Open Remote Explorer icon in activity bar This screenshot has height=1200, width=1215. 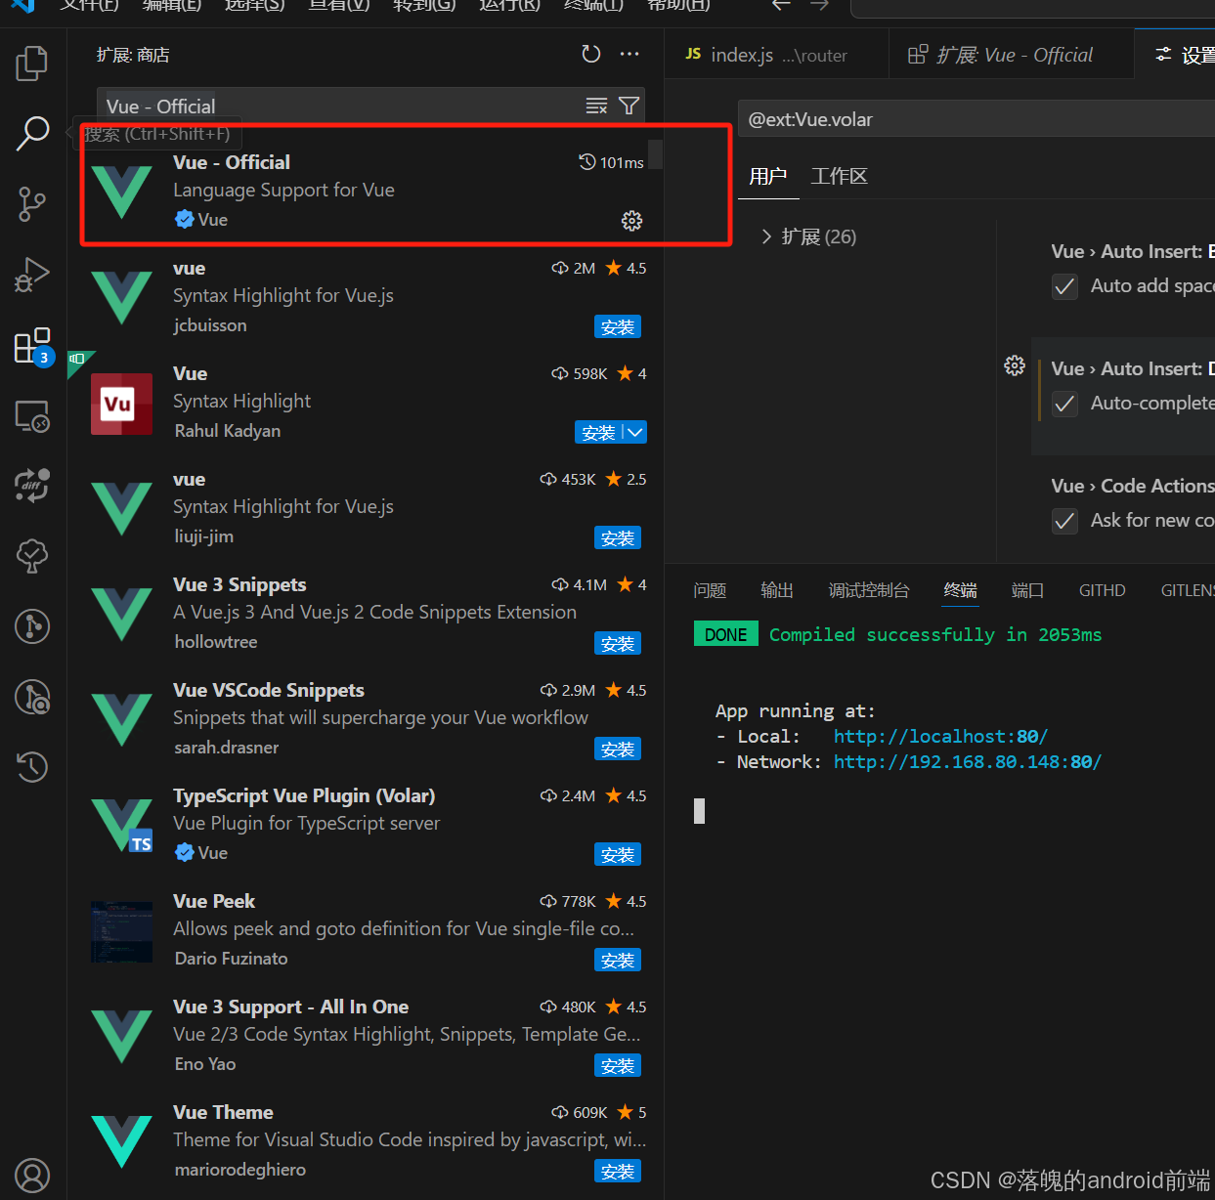[x=32, y=416]
